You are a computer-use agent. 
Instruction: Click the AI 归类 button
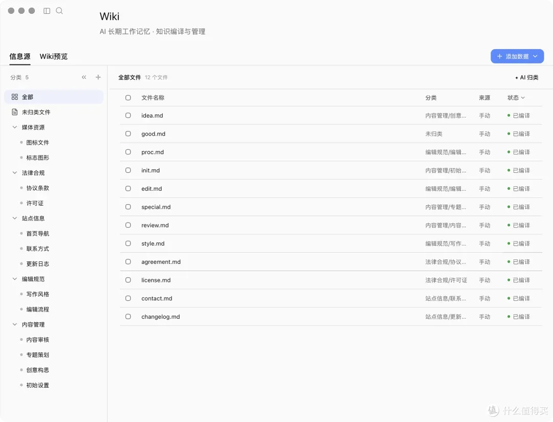tap(526, 78)
